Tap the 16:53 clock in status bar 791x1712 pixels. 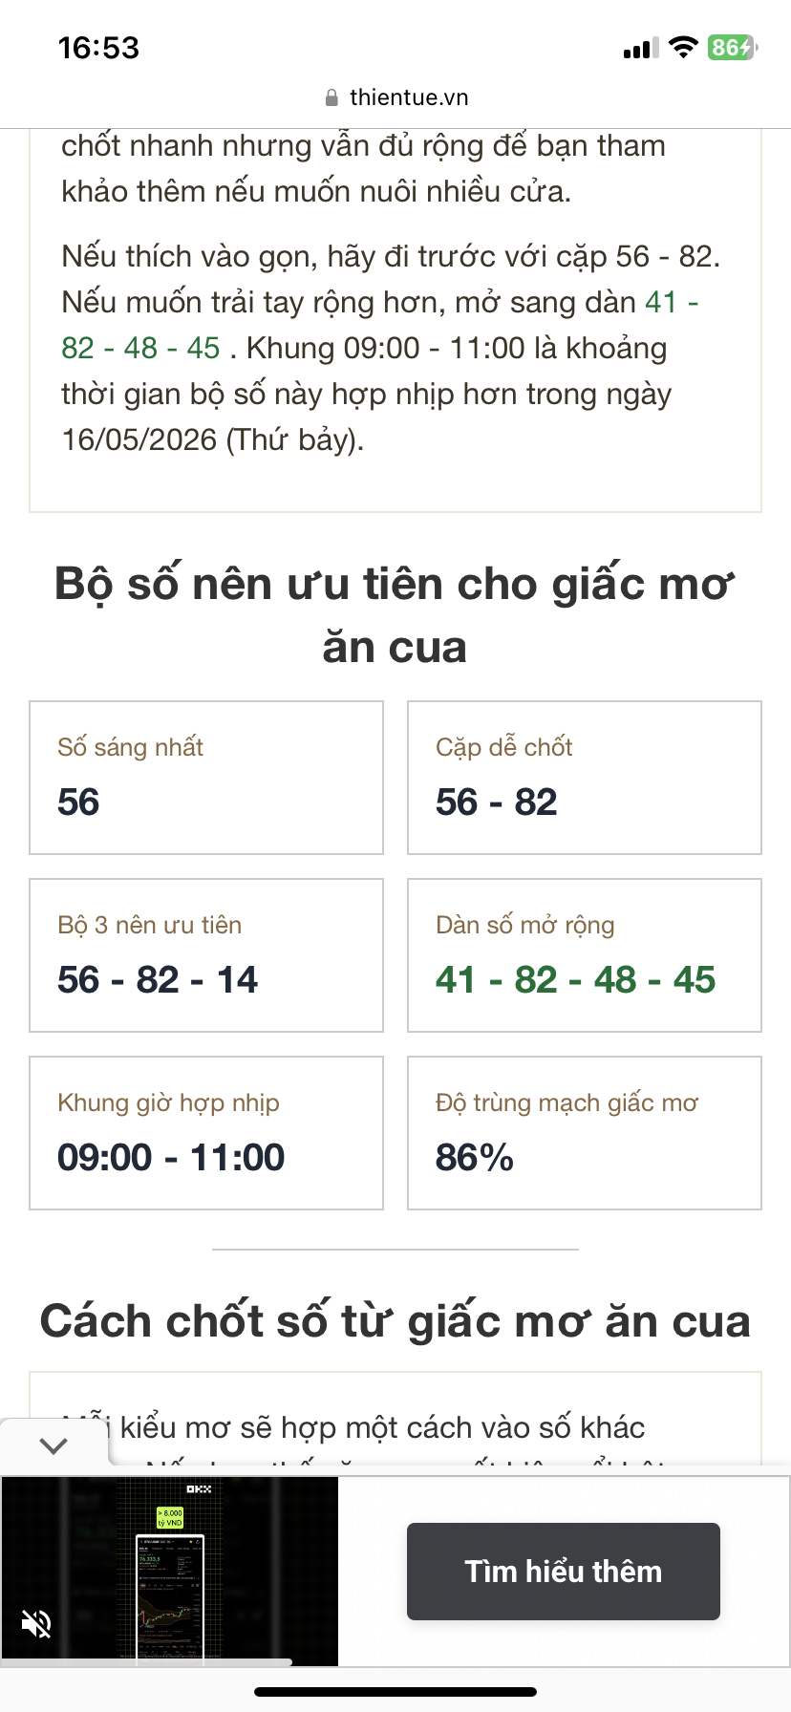pos(98,48)
